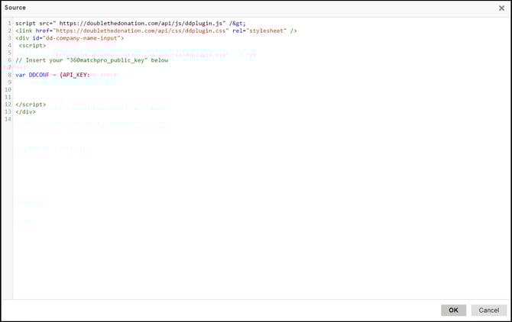Click the Source dialog title
512x322 pixels.
[x=15, y=8]
